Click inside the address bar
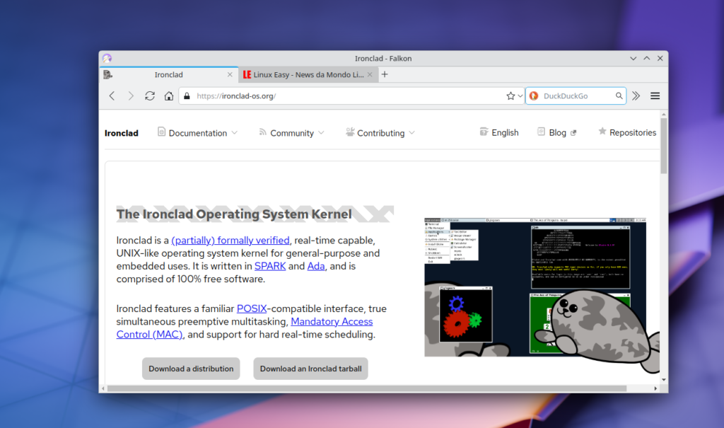Screen dimensions: 724x428 tap(318, 96)
